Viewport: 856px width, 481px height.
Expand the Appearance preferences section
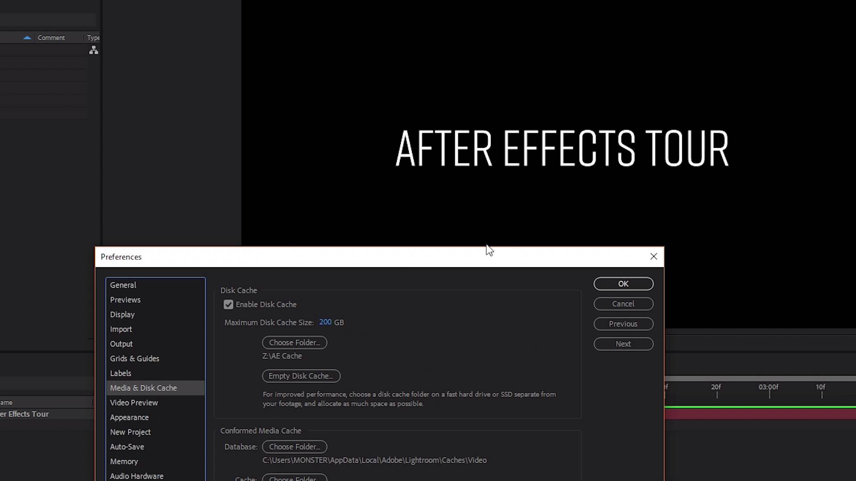[x=129, y=417]
